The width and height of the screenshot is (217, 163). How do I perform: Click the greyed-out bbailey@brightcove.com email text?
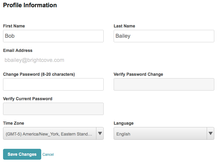[34, 60]
